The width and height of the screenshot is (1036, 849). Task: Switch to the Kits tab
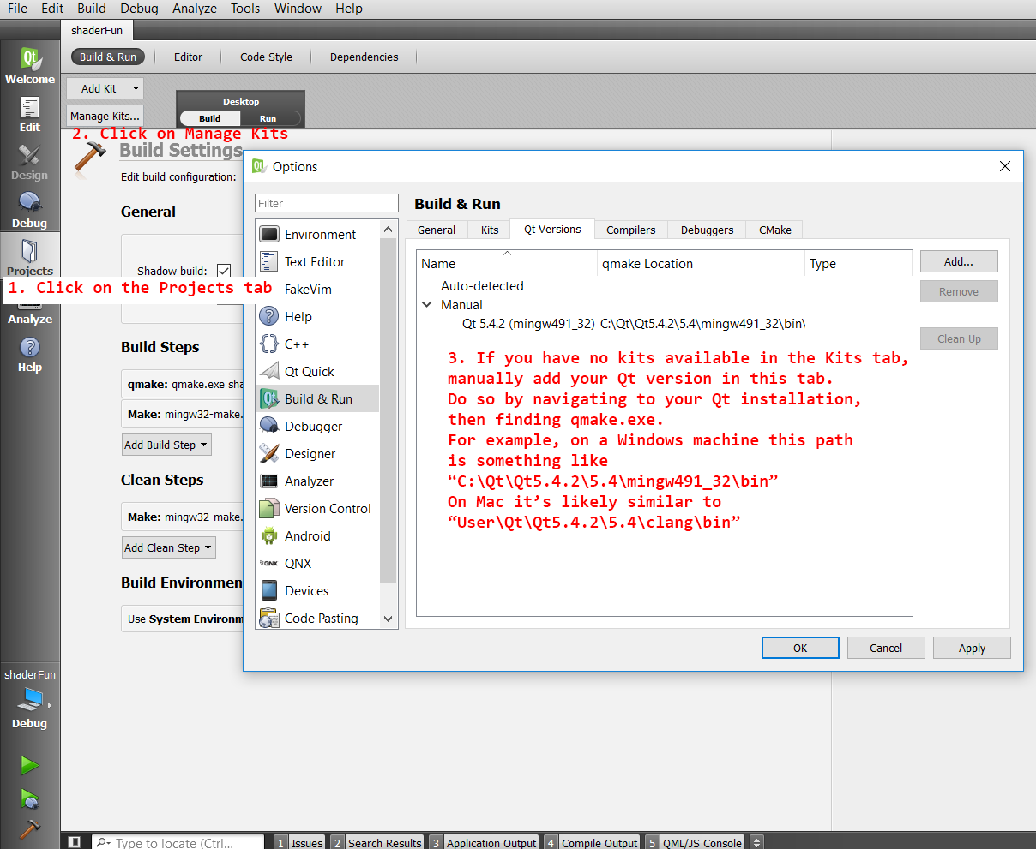(x=490, y=230)
